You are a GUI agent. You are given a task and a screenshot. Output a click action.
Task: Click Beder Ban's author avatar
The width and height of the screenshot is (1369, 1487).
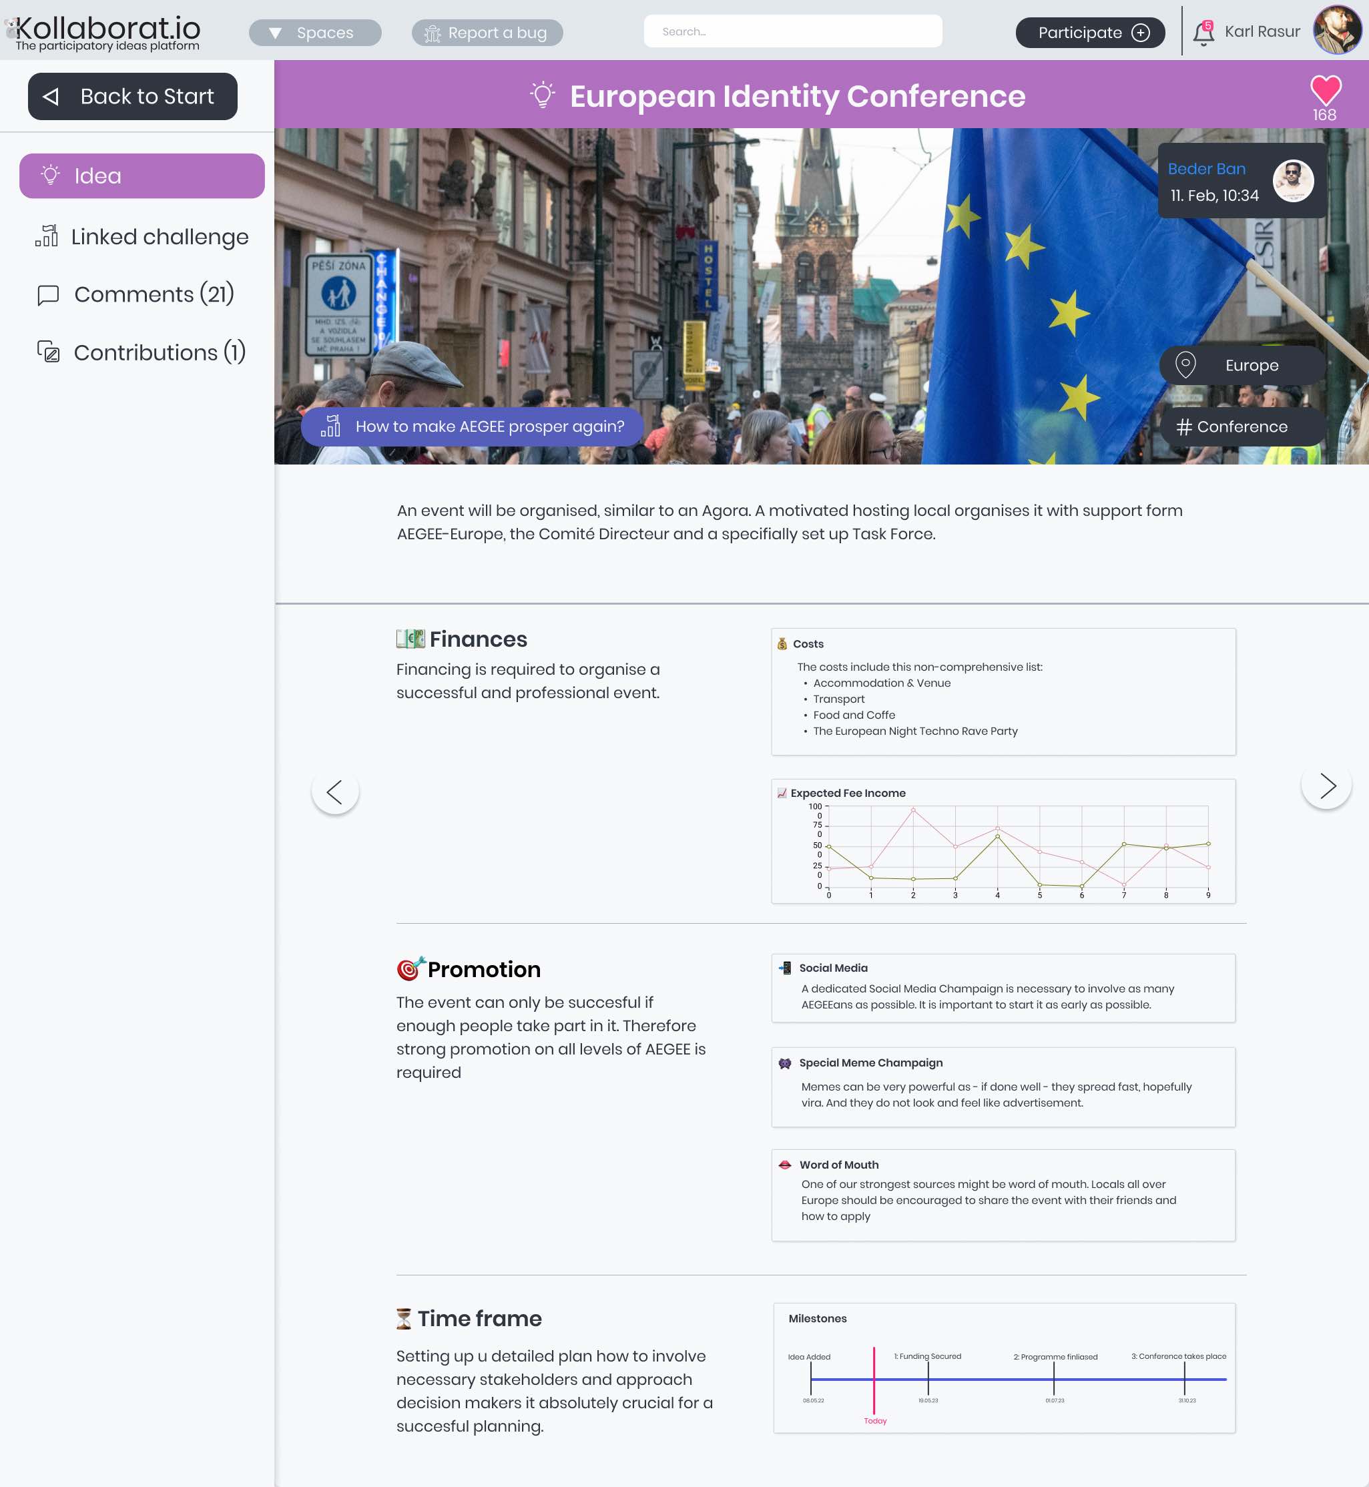tap(1293, 181)
